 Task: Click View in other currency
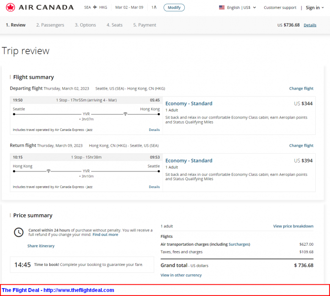pos(181,275)
